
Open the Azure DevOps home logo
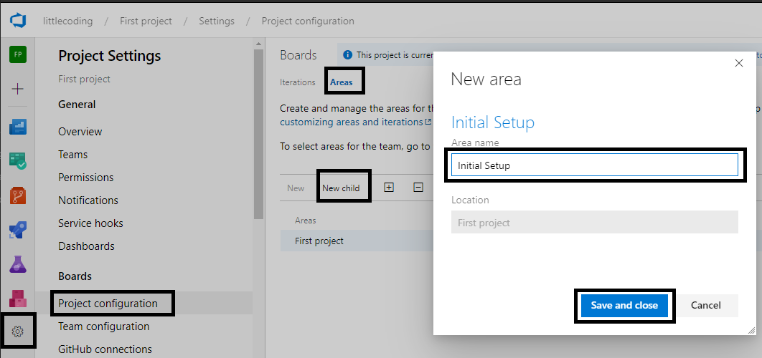(x=17, y=21)
